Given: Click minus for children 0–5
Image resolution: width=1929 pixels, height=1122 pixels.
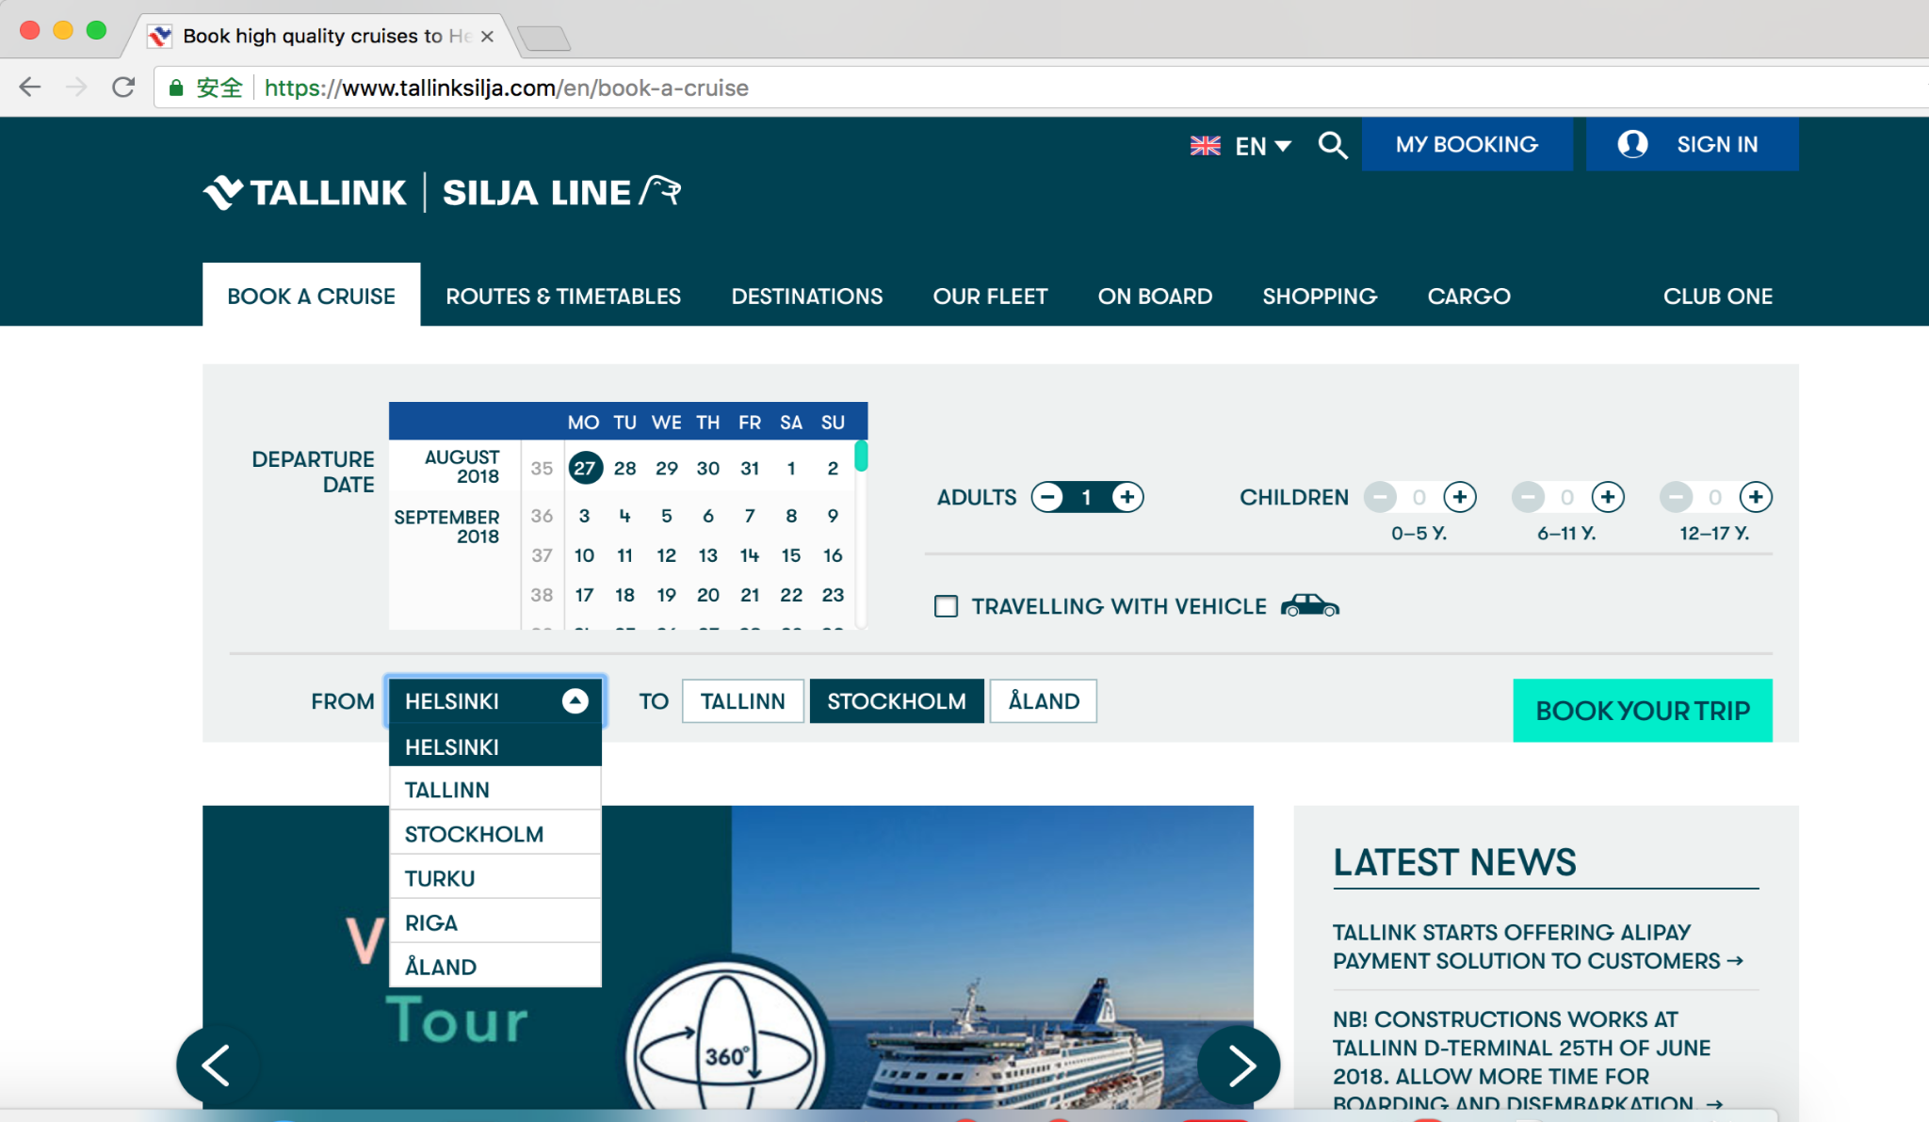Looking at the screenshot, I should coord(1380,496).
